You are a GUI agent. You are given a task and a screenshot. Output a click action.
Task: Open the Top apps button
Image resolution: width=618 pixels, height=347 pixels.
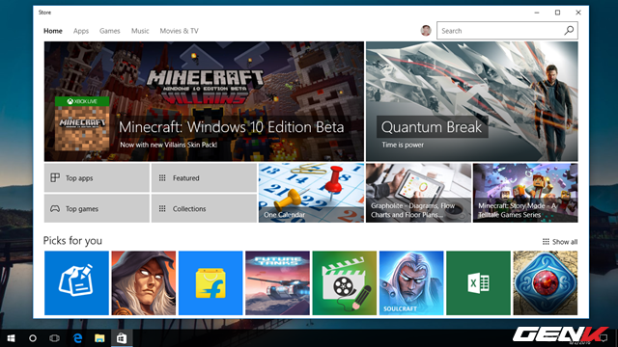pos(97,177)
